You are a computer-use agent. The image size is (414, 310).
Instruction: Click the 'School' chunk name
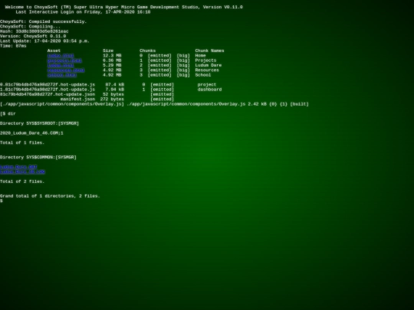(x=203, y=75)
